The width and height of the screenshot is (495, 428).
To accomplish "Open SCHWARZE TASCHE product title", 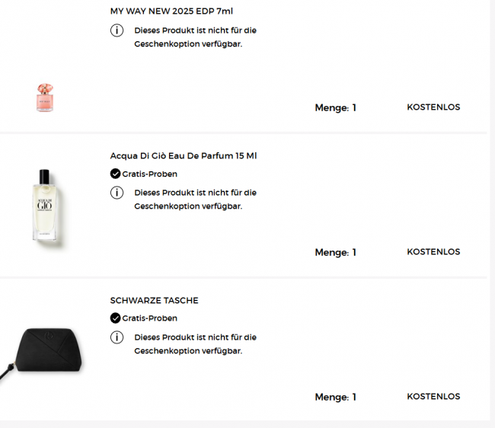I will 154,300.
